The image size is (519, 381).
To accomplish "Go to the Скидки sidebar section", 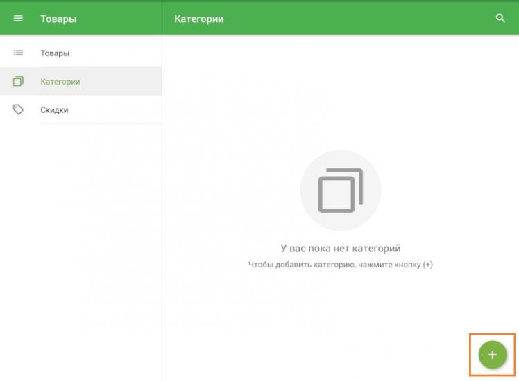I will pos(54,110).
